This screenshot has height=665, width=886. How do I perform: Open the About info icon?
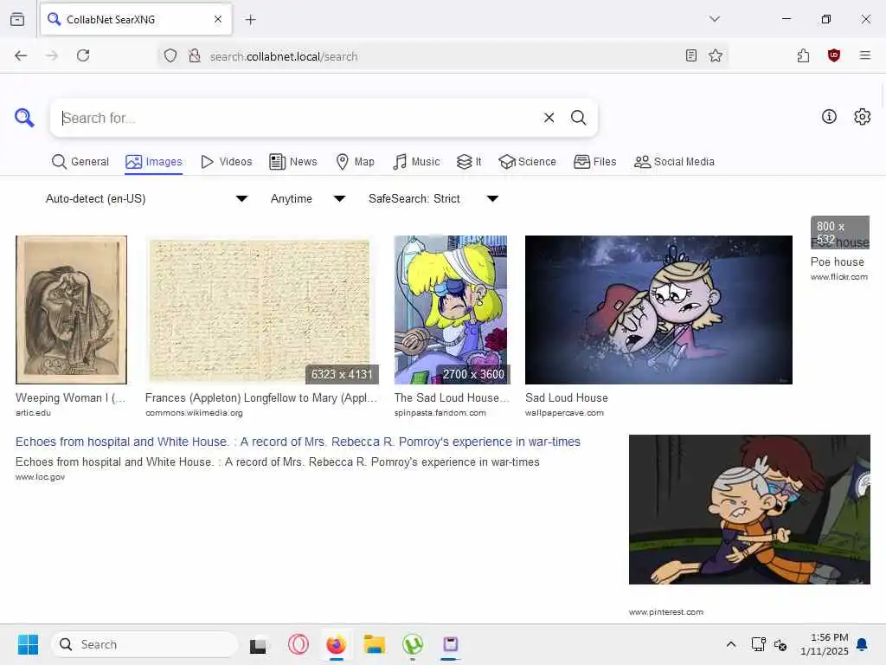(829, 117)
